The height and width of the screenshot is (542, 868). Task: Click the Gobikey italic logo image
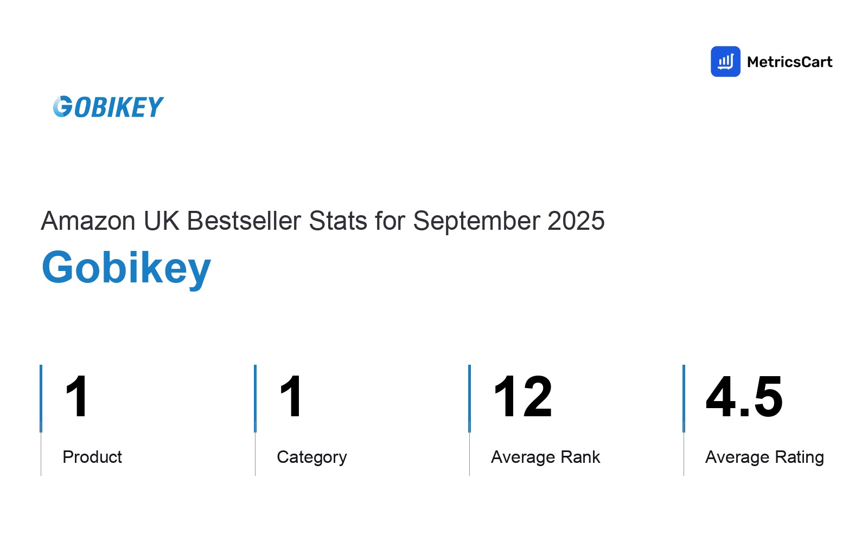pos(108,107)
